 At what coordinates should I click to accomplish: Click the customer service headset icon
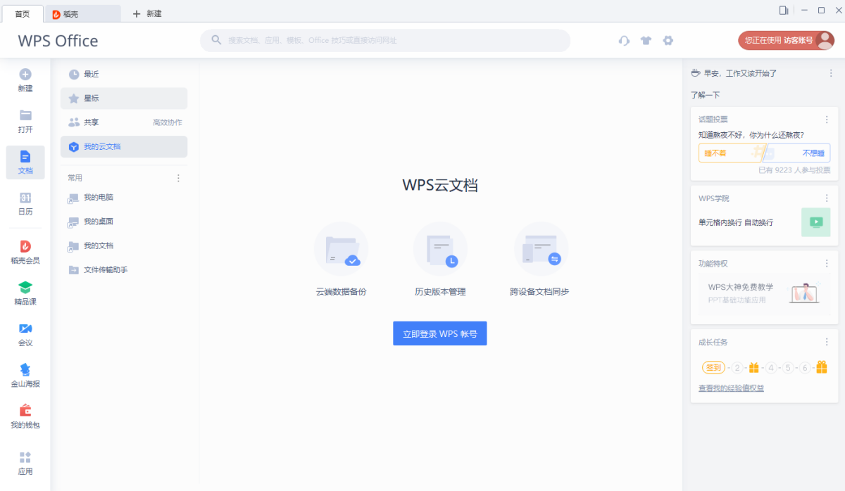click(x=624, y=41)
